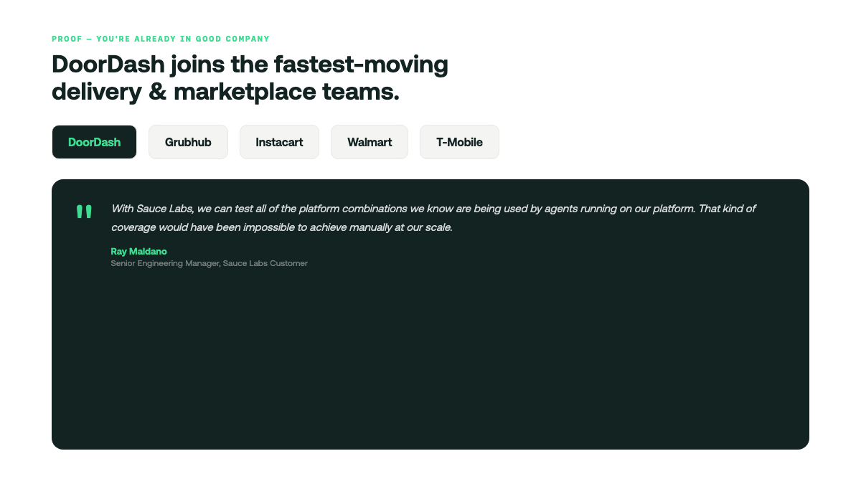Click 'Senior Engineering Manager, Sauce Labs Customer' text

tap(209, 263)
